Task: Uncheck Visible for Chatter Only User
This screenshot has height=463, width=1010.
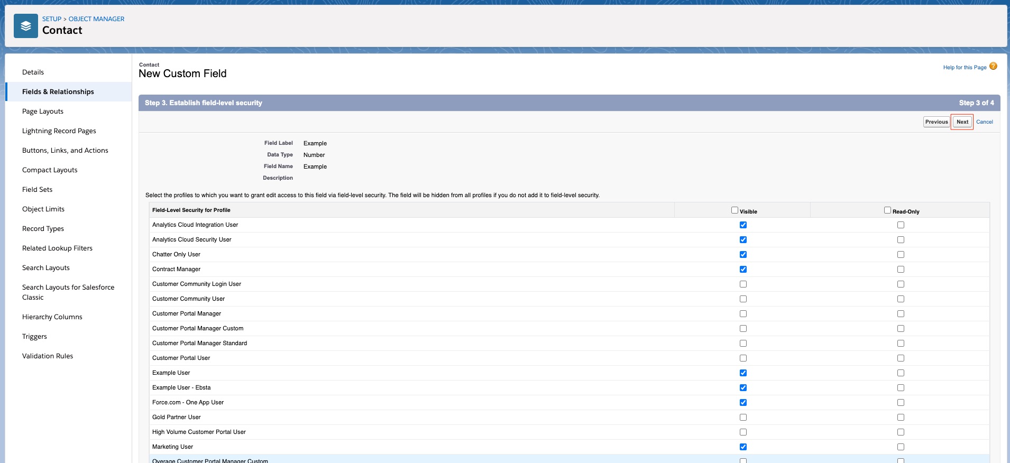Action: coord(743,255)
